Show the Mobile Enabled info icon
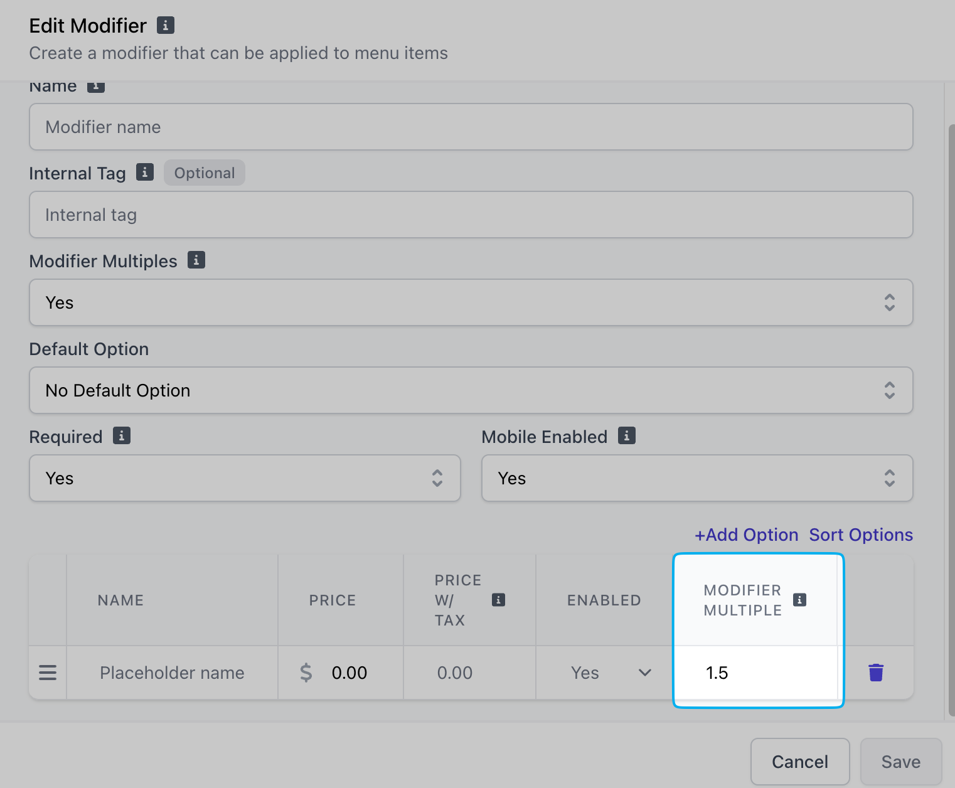 point(627,435)
